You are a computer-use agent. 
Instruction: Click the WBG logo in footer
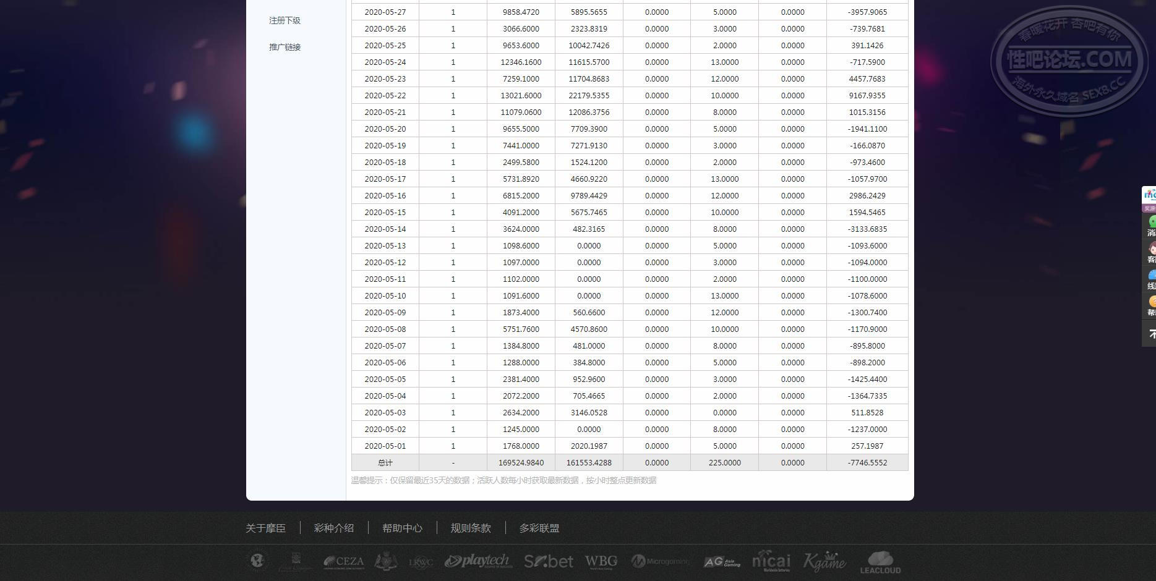click(601, 561)
